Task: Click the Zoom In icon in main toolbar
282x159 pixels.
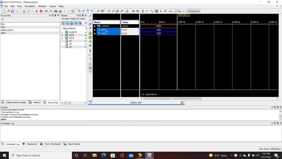Action: click(x=109, y=11)
